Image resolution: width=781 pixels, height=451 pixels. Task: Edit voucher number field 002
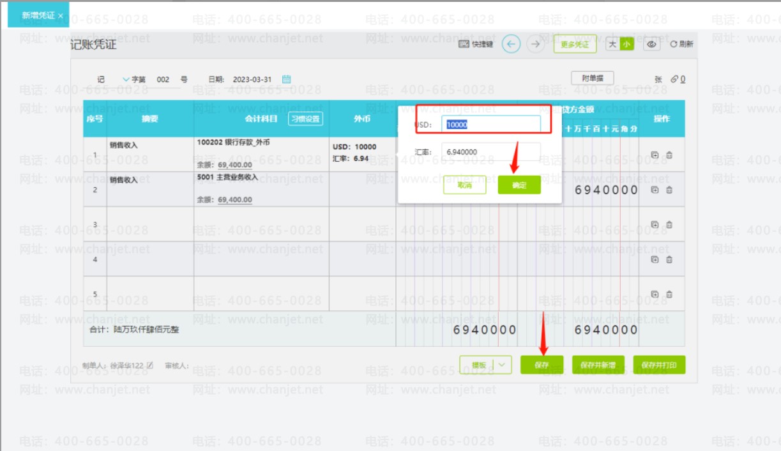[163, 80]
